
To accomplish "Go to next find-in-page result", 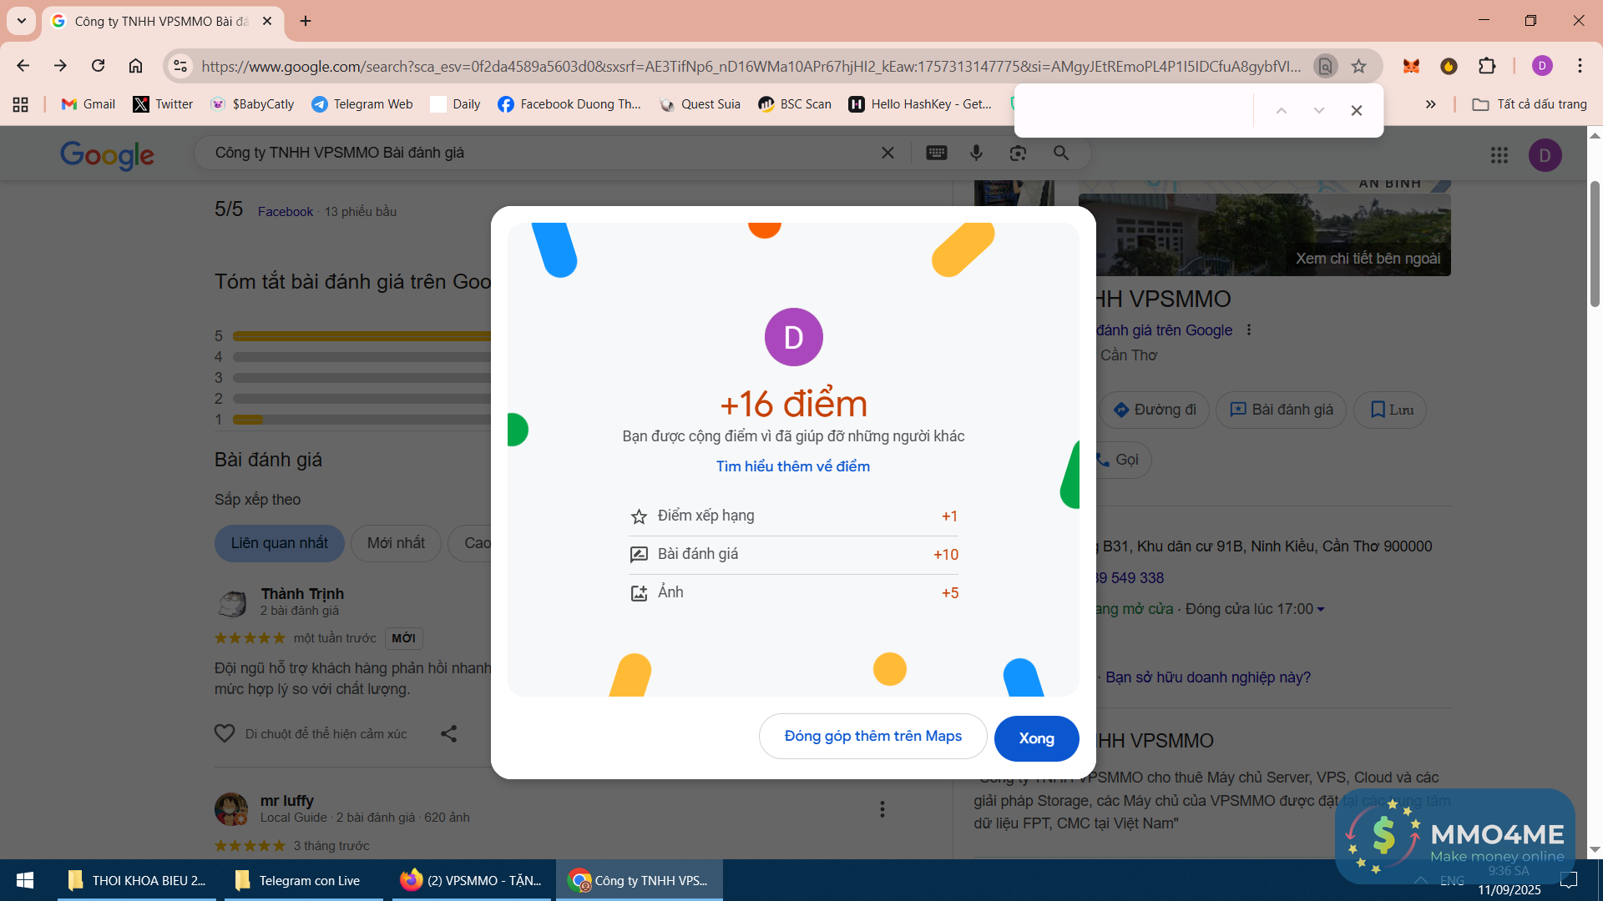I will (x=1318, y=110).
